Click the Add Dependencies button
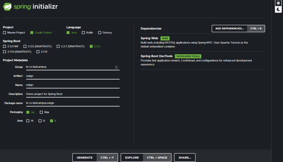 click(230, 28)
